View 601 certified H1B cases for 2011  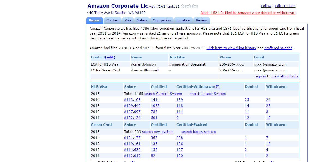click(154, 118)
